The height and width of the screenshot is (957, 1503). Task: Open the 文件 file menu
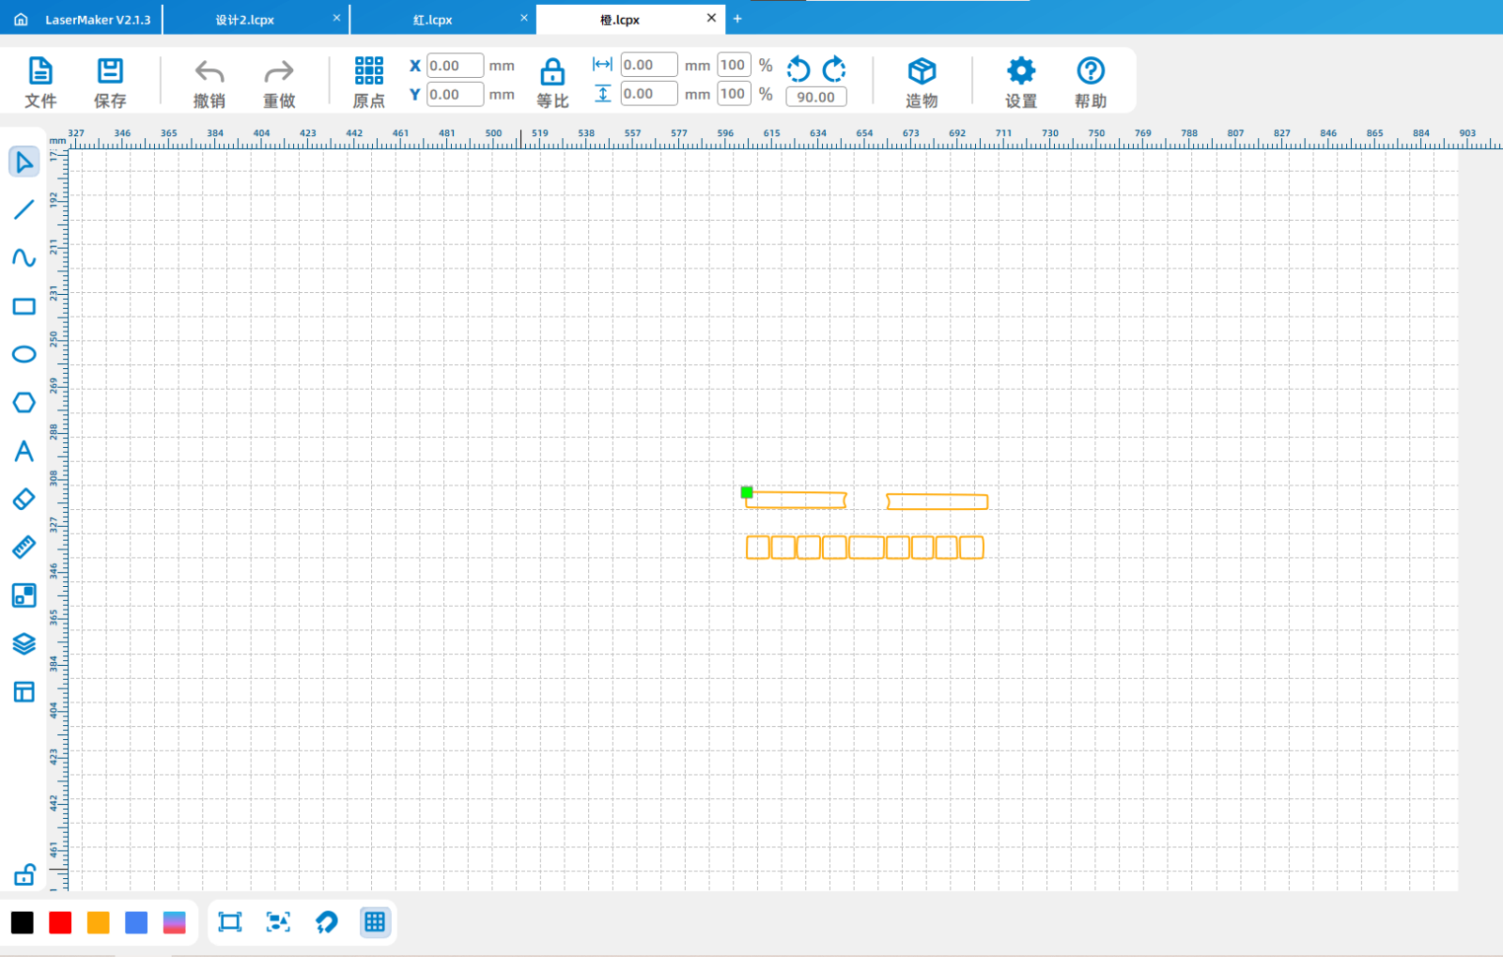coord(40,82)
